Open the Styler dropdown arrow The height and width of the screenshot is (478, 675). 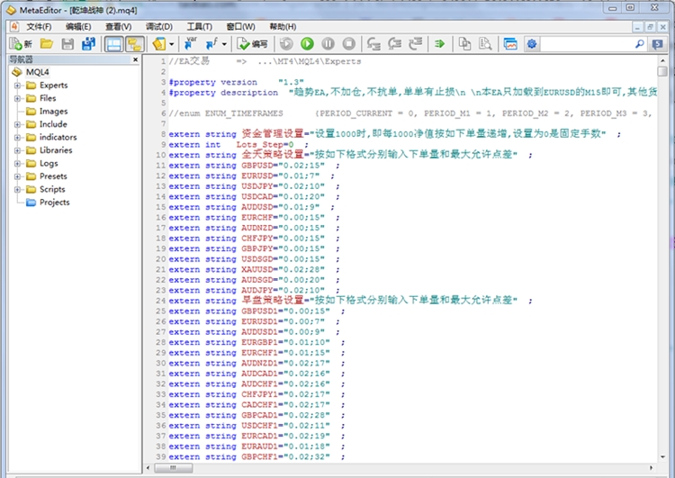[171, 44]
